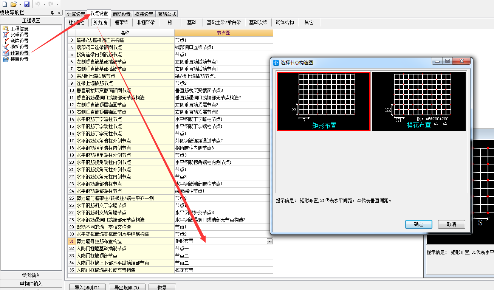Switch to the 计算设置 tab
Screen dimensions: 494x290
[x=76, y=14]
